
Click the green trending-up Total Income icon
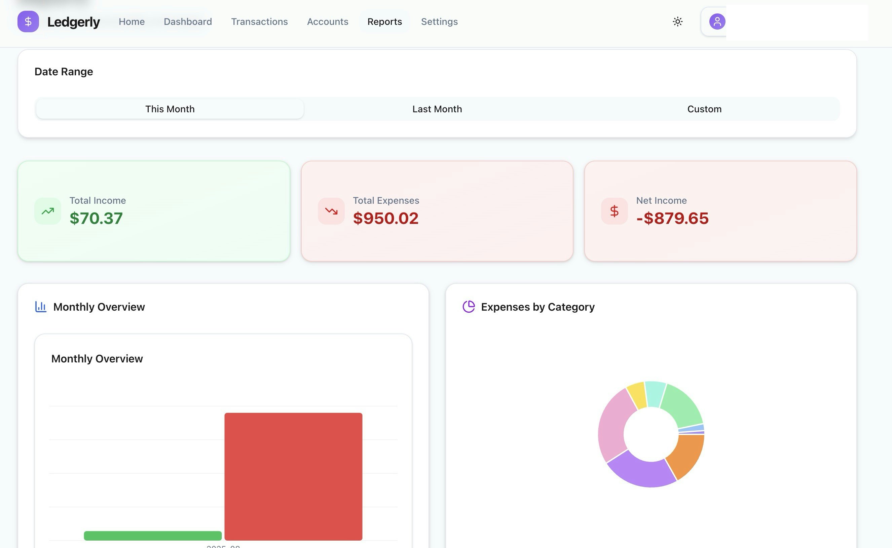pos(47,211)
